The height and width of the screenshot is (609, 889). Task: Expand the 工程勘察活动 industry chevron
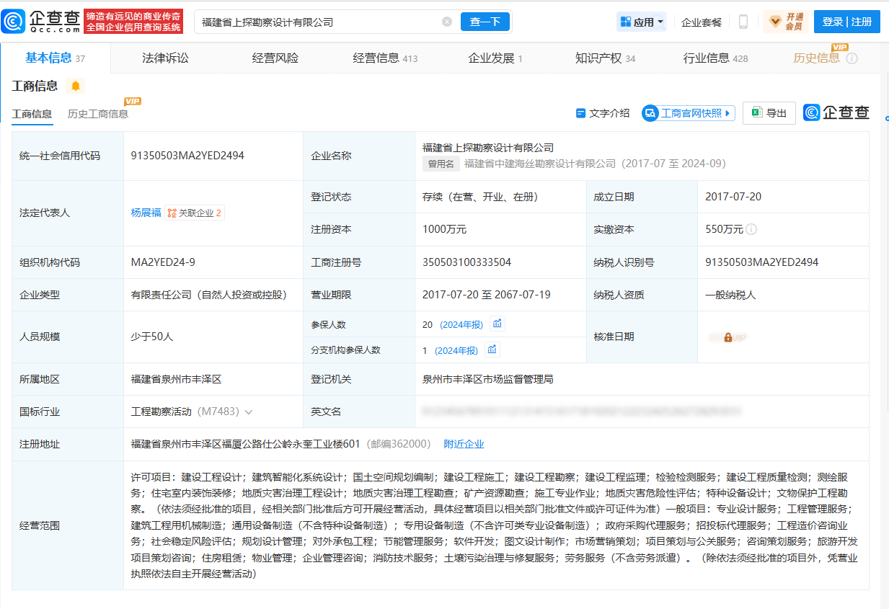pyautogui.click(x=249, y=412)
